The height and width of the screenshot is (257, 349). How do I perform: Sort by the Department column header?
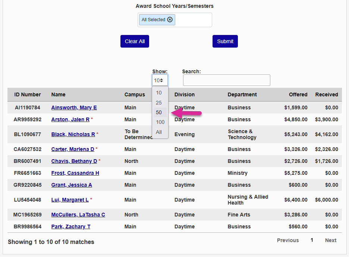(242, 94)
